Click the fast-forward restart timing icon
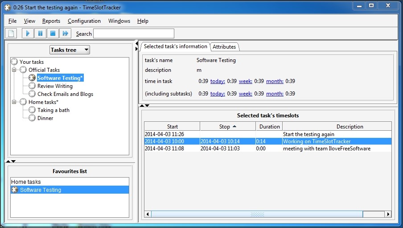This screenshot has width=403, height=228. (x=65, y=33)
